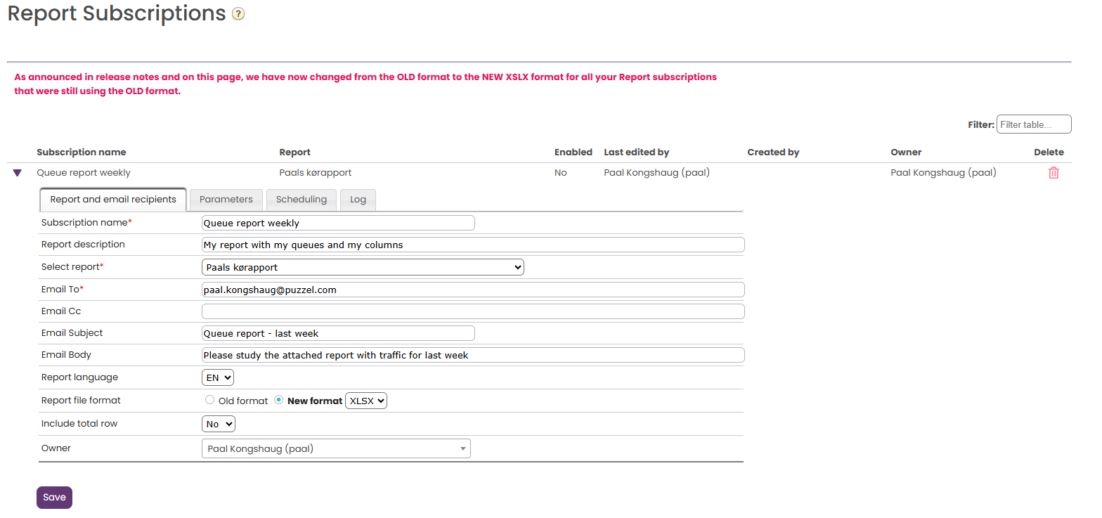Select the Old format radio button
This screenshot has height=518, width=1102.
(209, 400)
